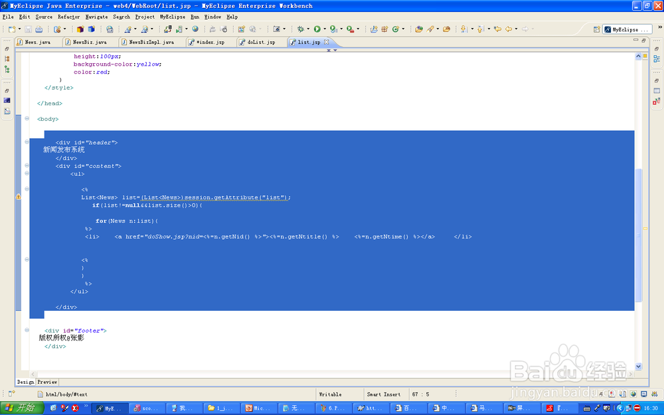Collapse the div header fold marker
The width and height of the screenshot is (664, 415).
[27, 142]
